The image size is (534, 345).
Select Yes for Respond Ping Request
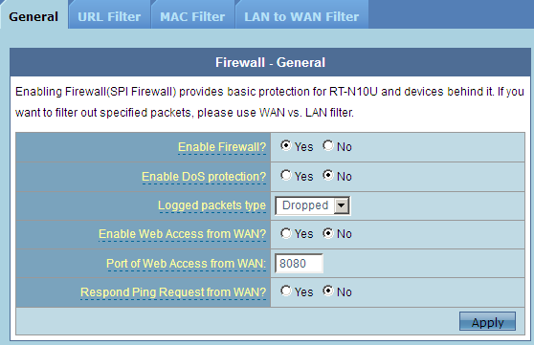click(286, 291)
